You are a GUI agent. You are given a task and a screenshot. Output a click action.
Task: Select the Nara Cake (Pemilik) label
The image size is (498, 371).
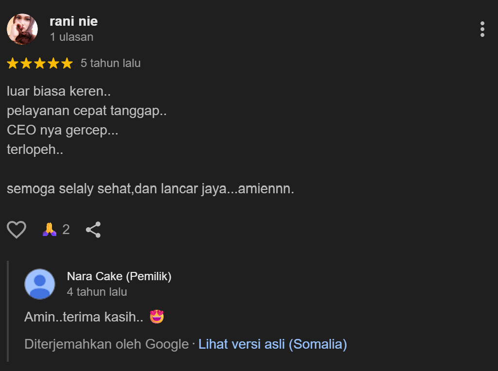pos(119,276)
